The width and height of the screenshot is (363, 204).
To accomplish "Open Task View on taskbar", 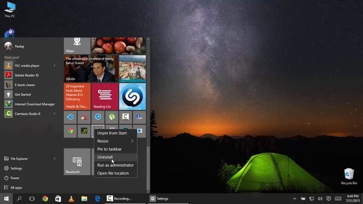I will pos(32,199).
